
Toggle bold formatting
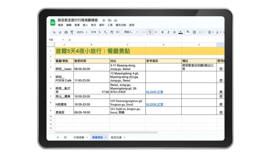(x=162, y=32)
